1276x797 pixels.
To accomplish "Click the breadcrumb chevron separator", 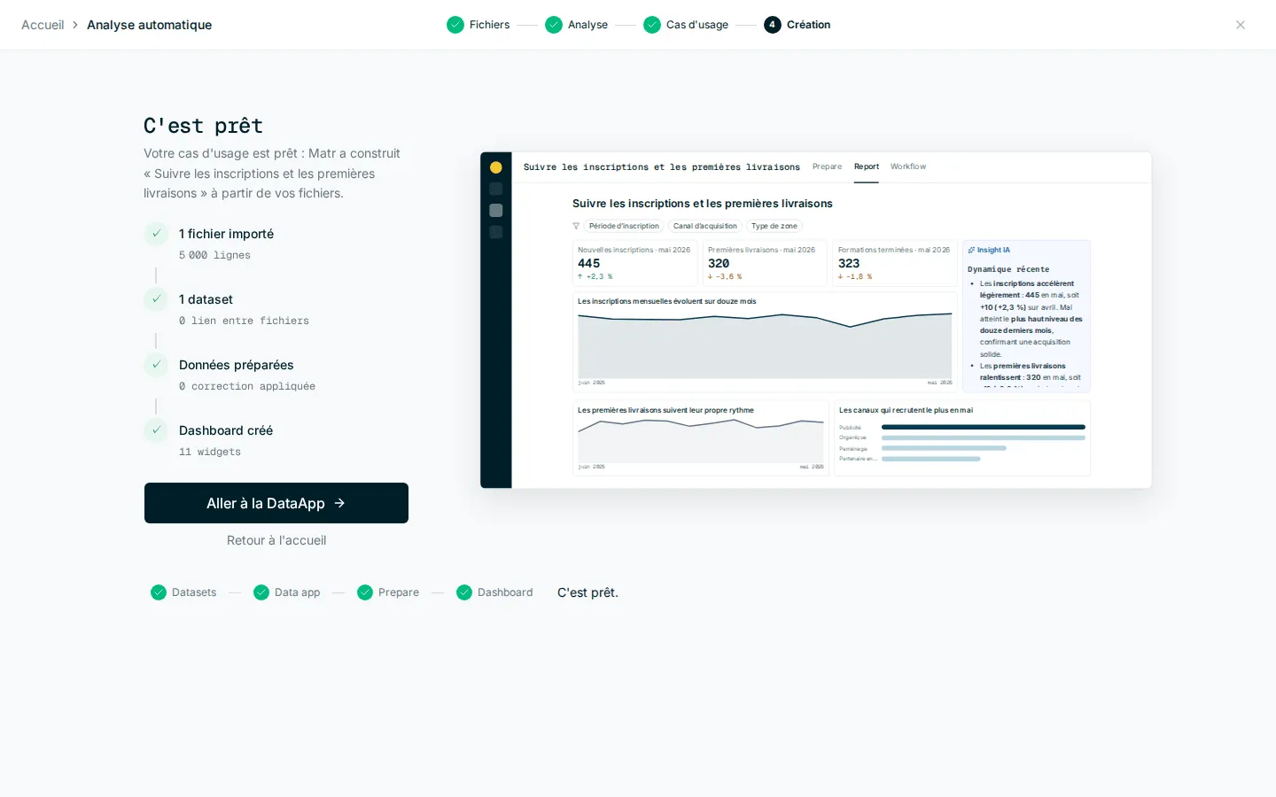I will pos(75,25).
